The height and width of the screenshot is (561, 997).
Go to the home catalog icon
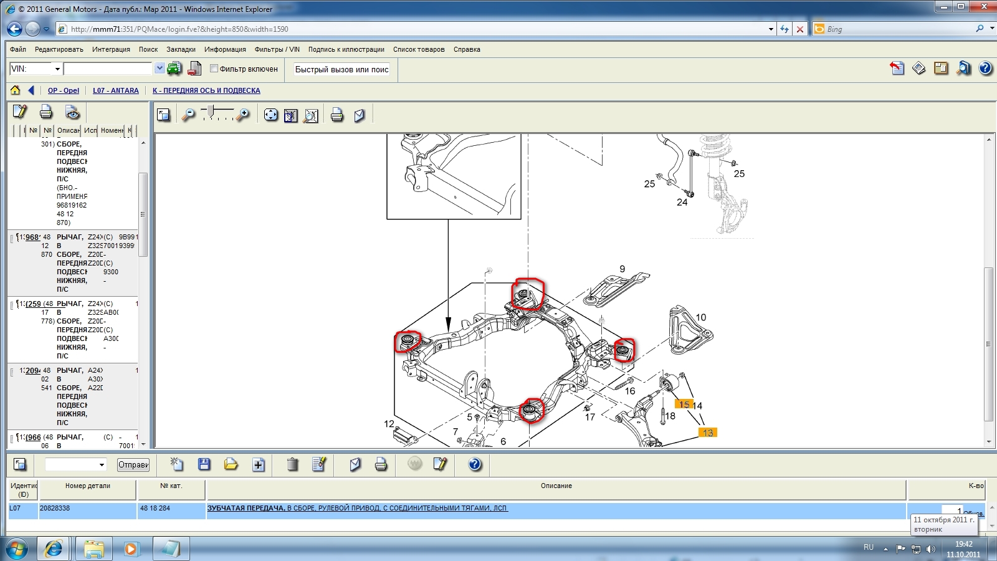click(16, 90)
